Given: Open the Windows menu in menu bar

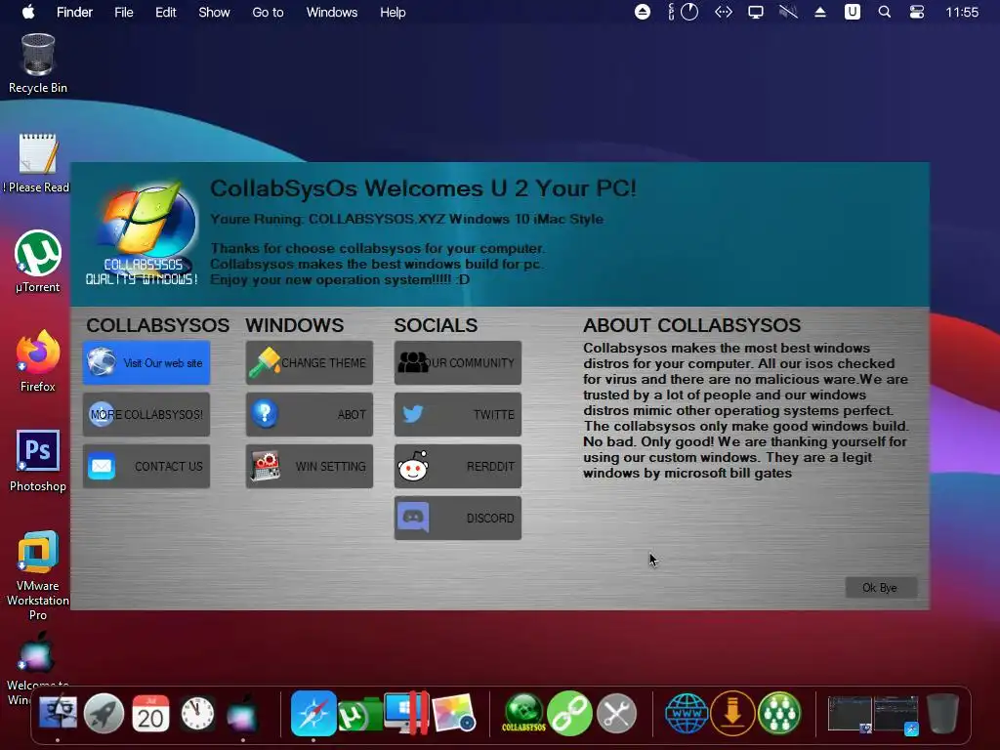Looking at the screenshot, I should coord(332,12).
